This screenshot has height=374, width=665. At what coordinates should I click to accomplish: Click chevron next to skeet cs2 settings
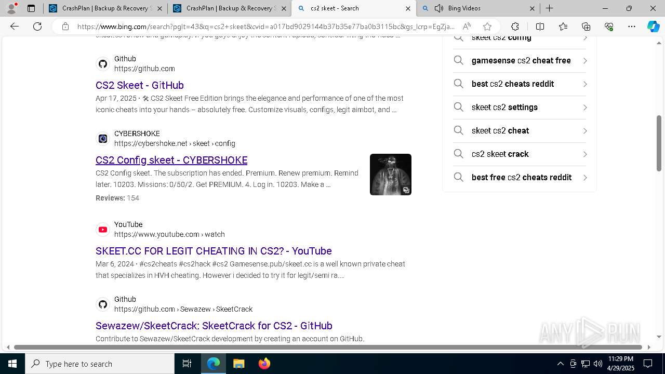pos(585,108)
